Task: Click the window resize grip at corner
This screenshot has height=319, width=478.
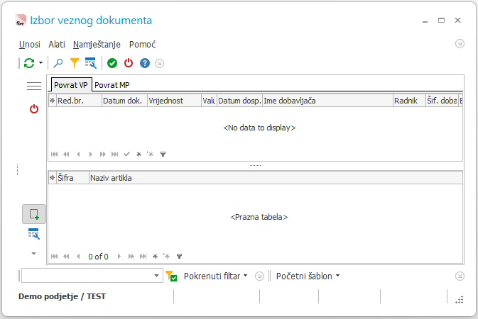Action: [x=460, y=300]
